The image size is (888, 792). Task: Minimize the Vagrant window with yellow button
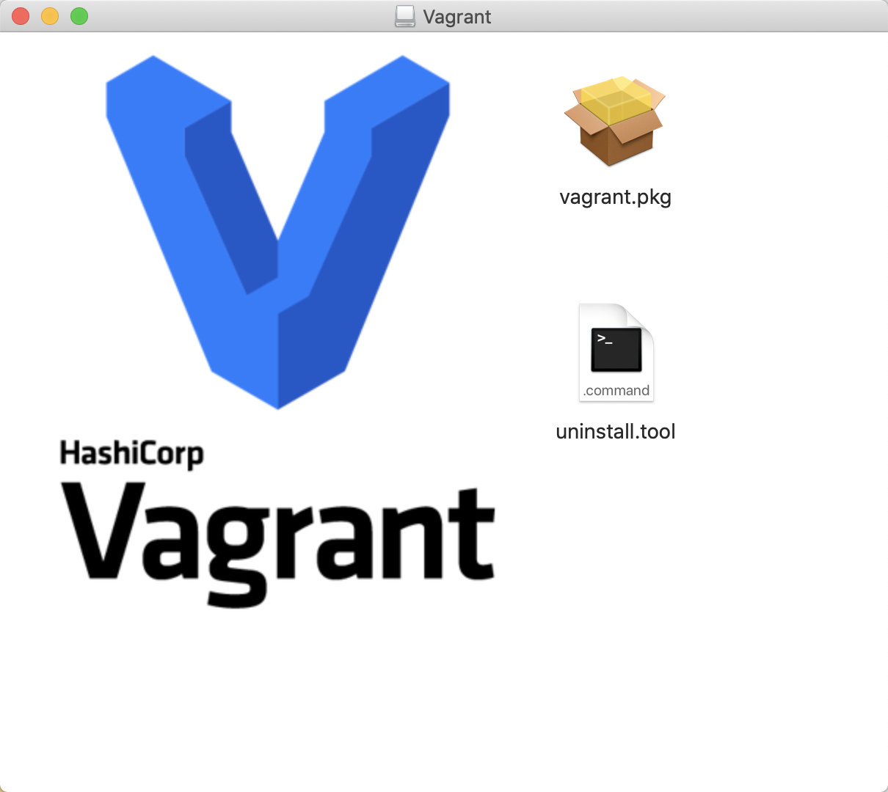[50, 16]
